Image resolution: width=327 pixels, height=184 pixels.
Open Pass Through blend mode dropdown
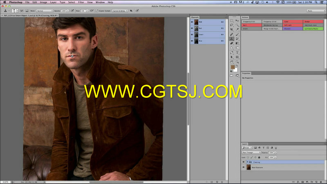coord(251,153)
